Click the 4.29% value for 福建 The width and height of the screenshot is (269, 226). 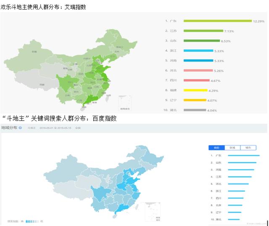click(x=214, y=90)
